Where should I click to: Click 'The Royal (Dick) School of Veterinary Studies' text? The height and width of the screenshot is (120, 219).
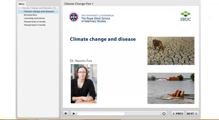pos(96,20)
